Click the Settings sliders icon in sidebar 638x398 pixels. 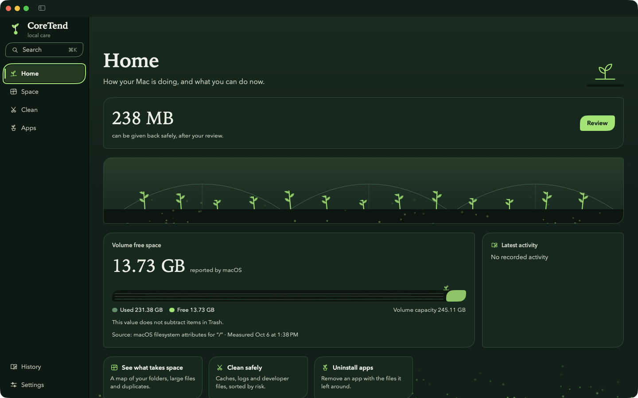click(14, 385)
